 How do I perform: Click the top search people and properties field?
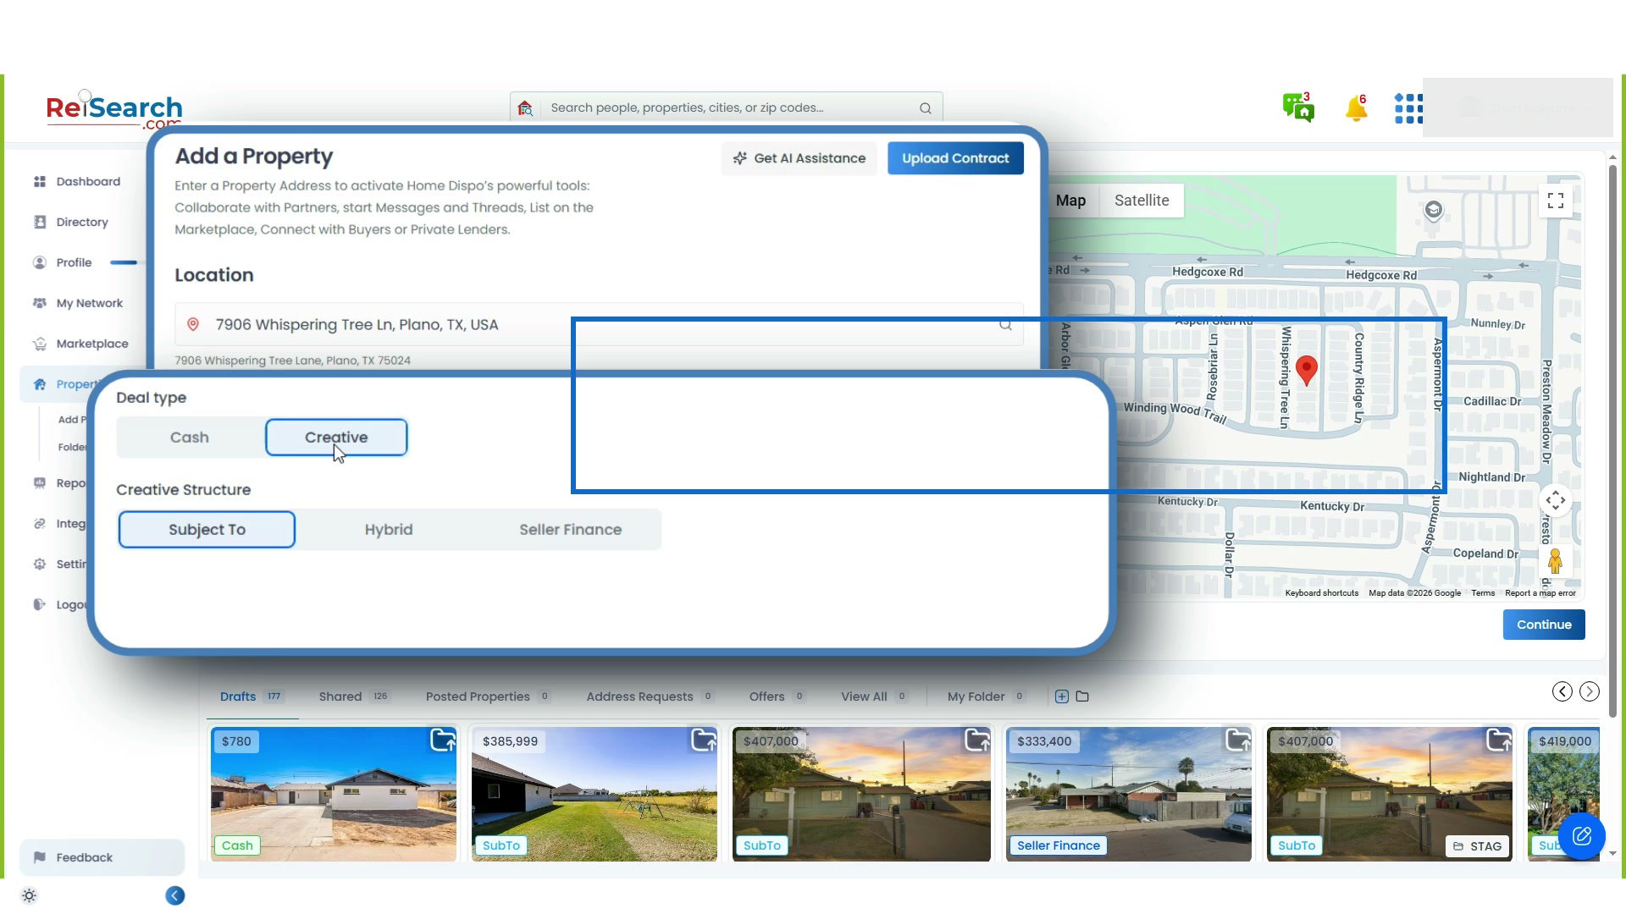point(728,108)
